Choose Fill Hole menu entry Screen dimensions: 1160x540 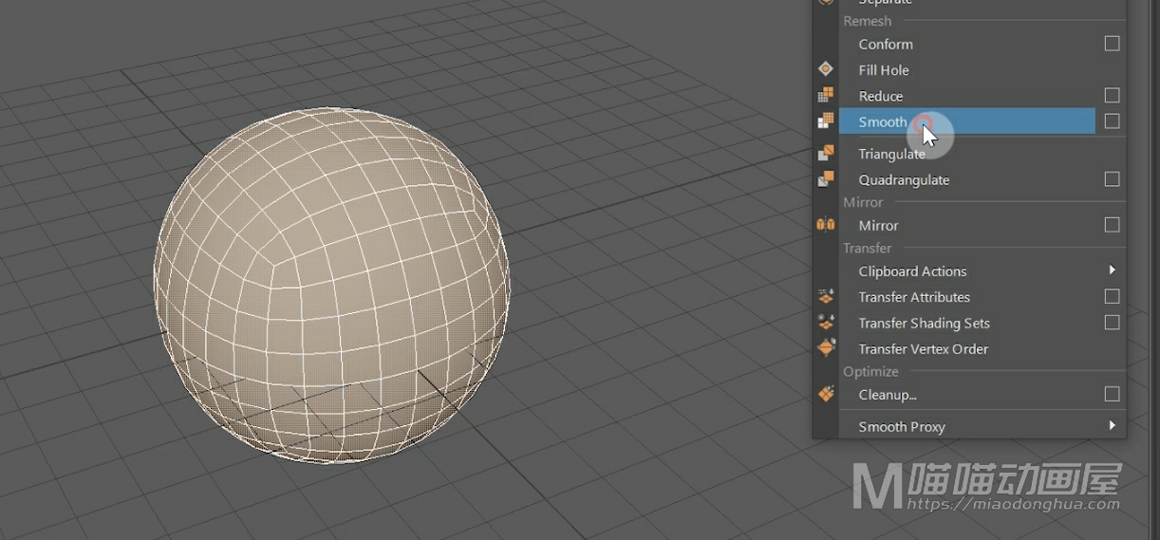883,69
